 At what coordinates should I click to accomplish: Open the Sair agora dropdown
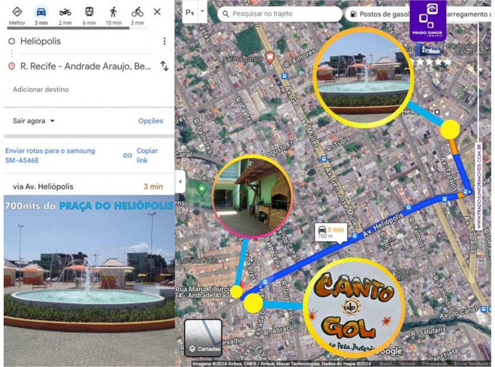click(34, 121)
